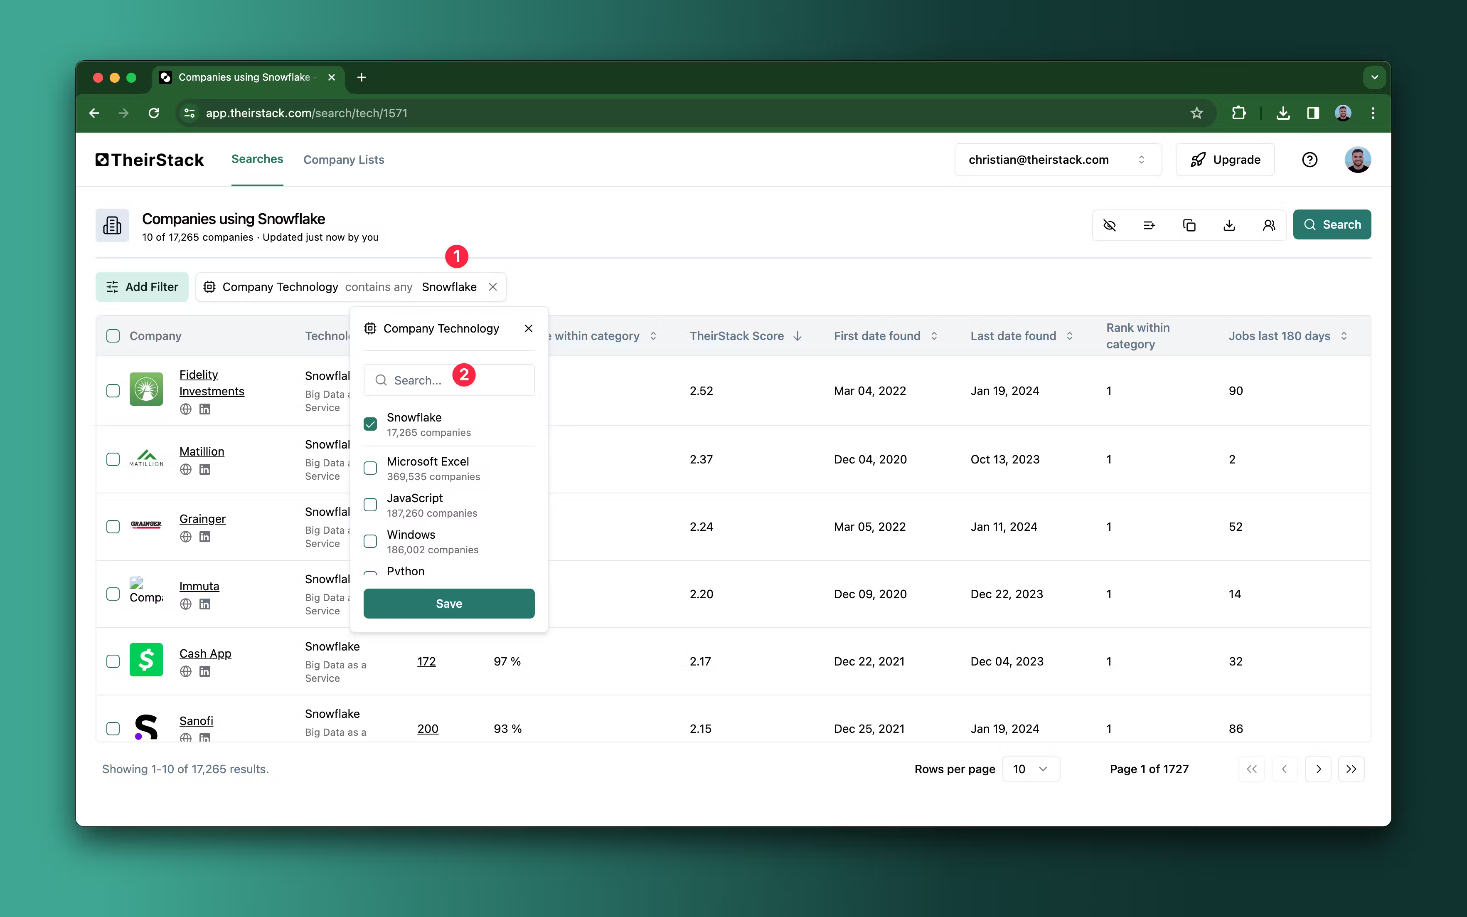Image resolution: width=1467 pixels, height=917 pixels.
Task: Click the Add Filter button
Action: [x=142, y=287]
